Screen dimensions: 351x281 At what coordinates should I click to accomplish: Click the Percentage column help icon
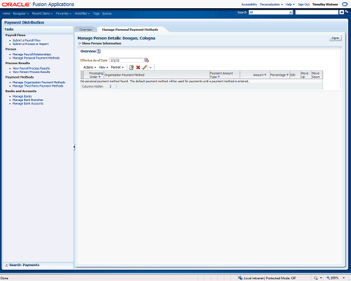[x=287, y=75]
